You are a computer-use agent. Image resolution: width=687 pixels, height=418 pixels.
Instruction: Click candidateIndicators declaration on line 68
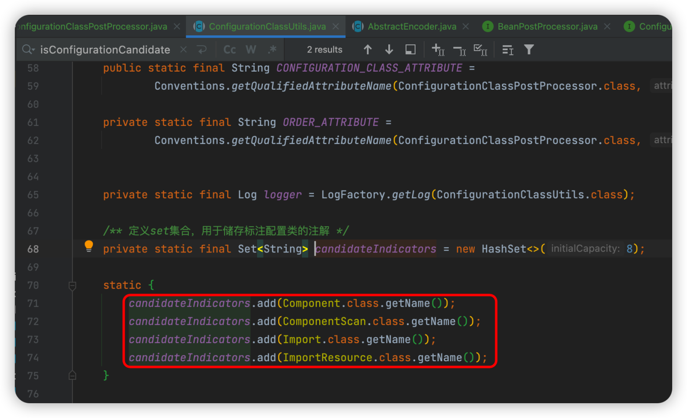click(375, 249)
